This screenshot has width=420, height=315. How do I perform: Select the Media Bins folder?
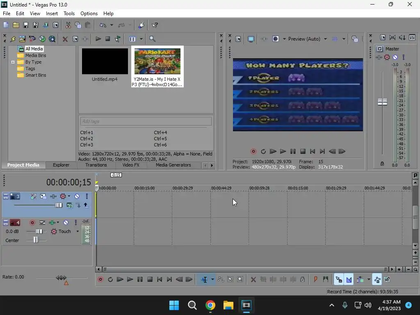coord(36,55)
